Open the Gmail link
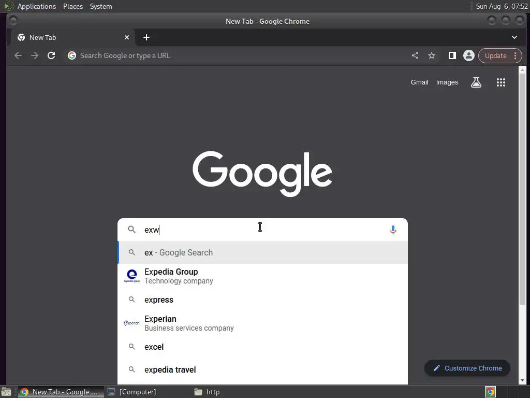Screen dimensions: 530x398 pos(419,82)
